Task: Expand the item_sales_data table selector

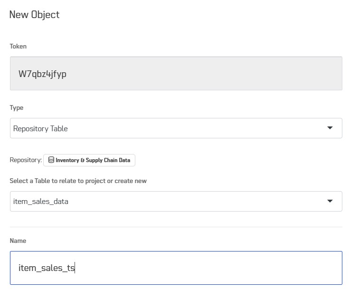Action: point(176,201)
